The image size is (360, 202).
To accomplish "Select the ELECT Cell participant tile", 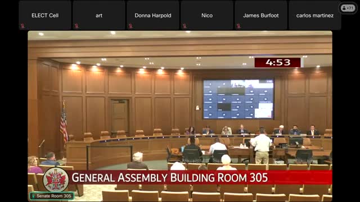I will tap(45, 15).
